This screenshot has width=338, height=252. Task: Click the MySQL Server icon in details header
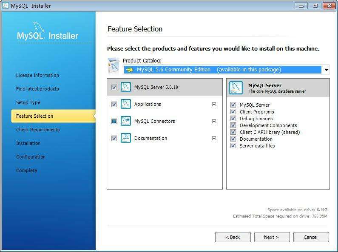pos(236,88)
